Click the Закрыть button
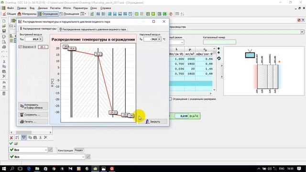Image resolution: width=306 pixels, height=172 pixels. 153,121
